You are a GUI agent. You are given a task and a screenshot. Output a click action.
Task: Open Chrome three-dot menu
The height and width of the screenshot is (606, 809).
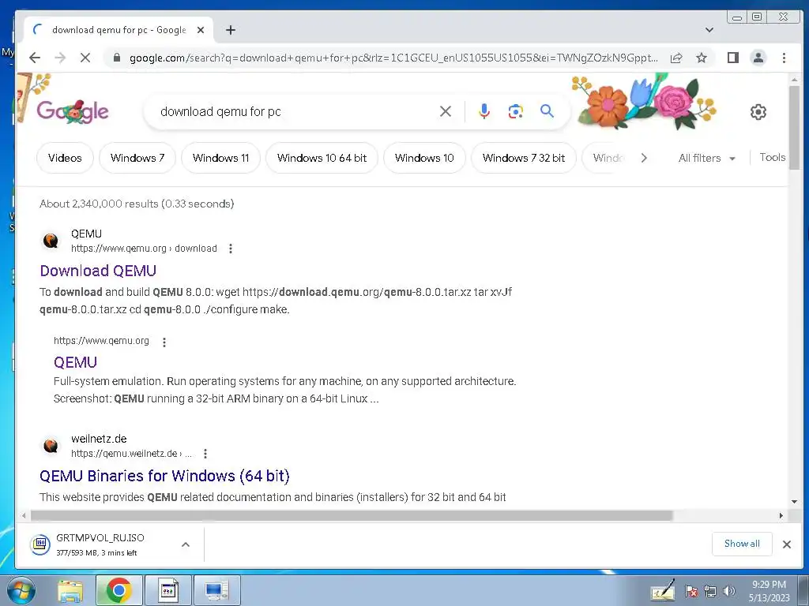point(784,58)
